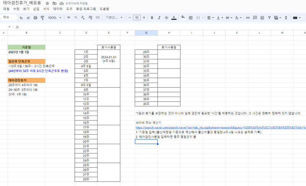Click document title 태아검진휴가_배포용
This screenshot has width=306, height=186.
coord(22,3)
